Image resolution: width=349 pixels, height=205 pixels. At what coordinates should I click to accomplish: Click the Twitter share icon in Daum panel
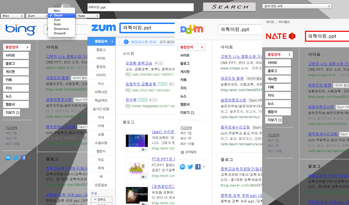(190, 167)
